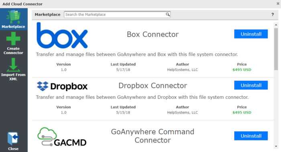281x152 pixels.
Task: Click the Dropbox Connector version 1.0
Action: point(63,112)
